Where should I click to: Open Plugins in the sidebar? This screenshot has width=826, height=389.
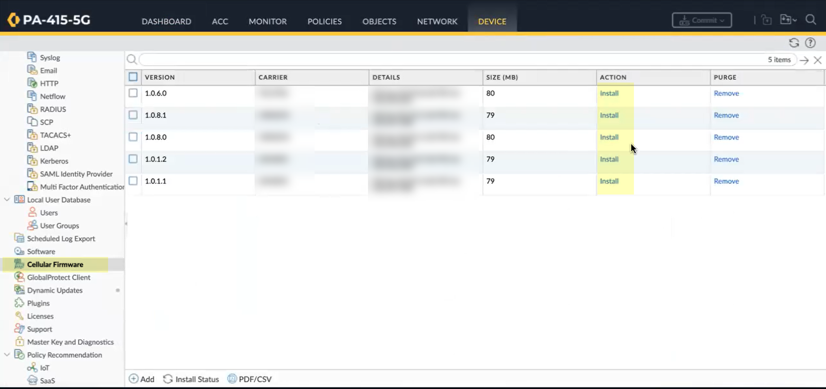(x=38, y=303)
